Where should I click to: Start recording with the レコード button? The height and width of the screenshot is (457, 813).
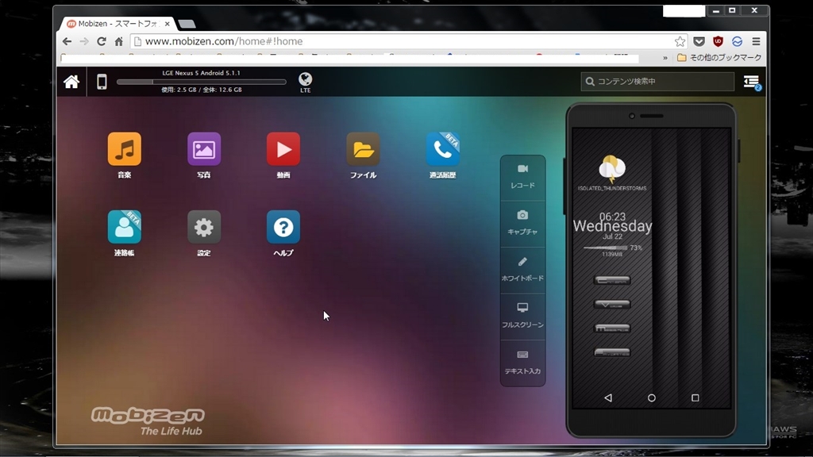[522, 177]
